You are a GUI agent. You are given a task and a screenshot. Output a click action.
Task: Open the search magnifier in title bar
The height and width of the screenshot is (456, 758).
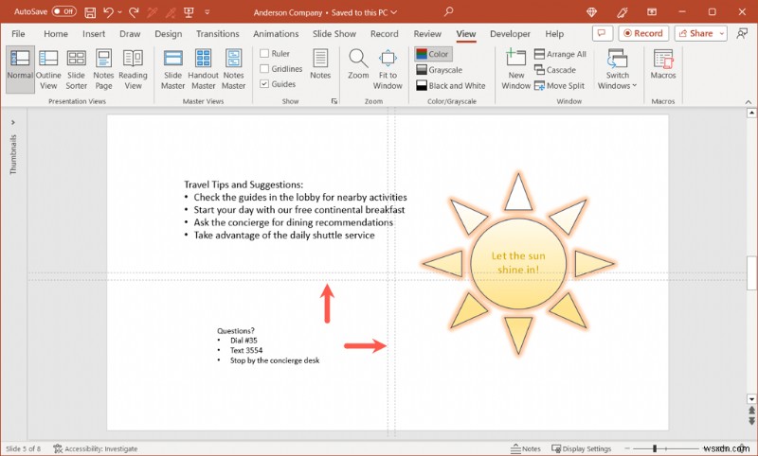click(x=448, y=11)
